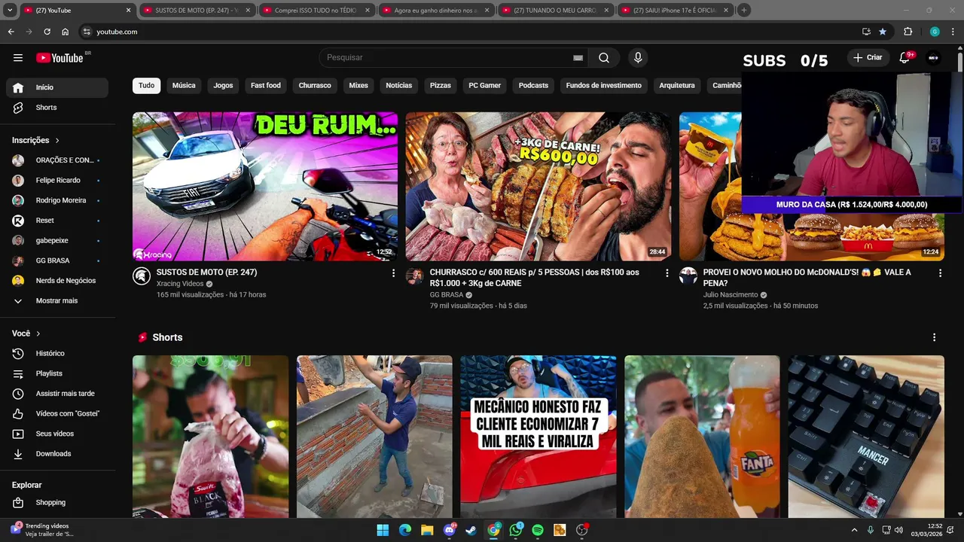Open Shopping under Explorar
964x542 pixels.
[57, 503]
